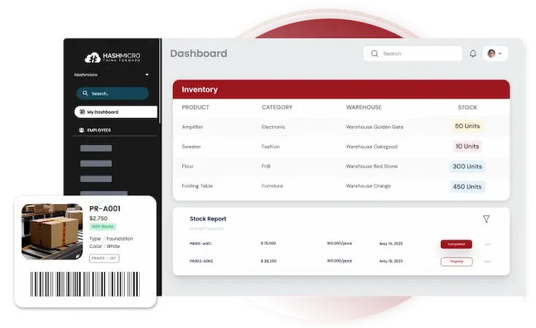Click the Electronic category cell
Image resolution: width=536 pixels, height=328 pixels.
click(x=273, y=127)
